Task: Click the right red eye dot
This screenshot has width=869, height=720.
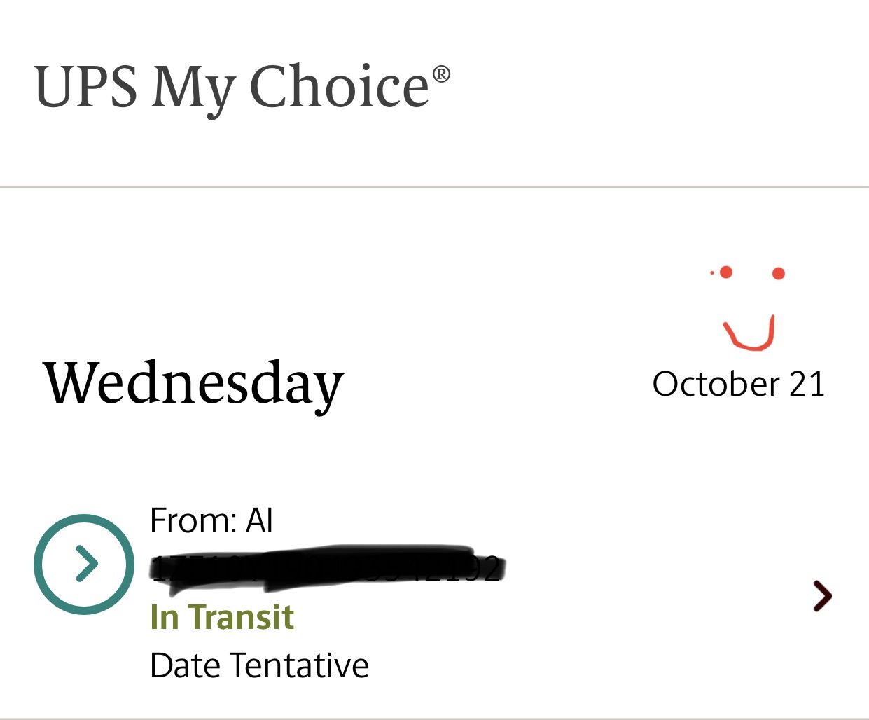Action: coord(779,273)
